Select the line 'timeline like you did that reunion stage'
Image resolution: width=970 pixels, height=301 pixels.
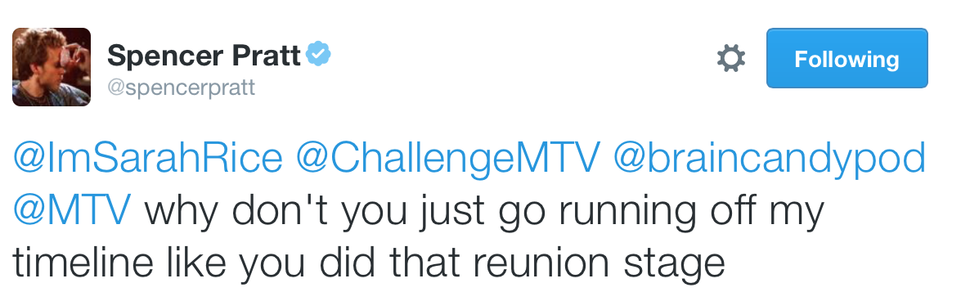click(x=369, y=263)
